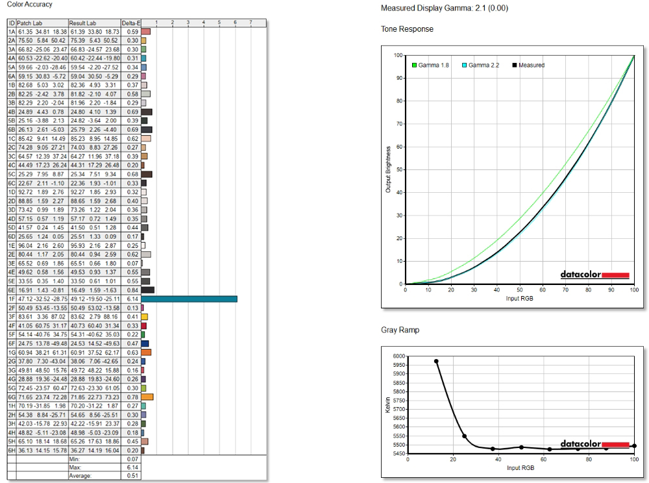
Task: Click the Delta-E column header
Action: (131, 23)
